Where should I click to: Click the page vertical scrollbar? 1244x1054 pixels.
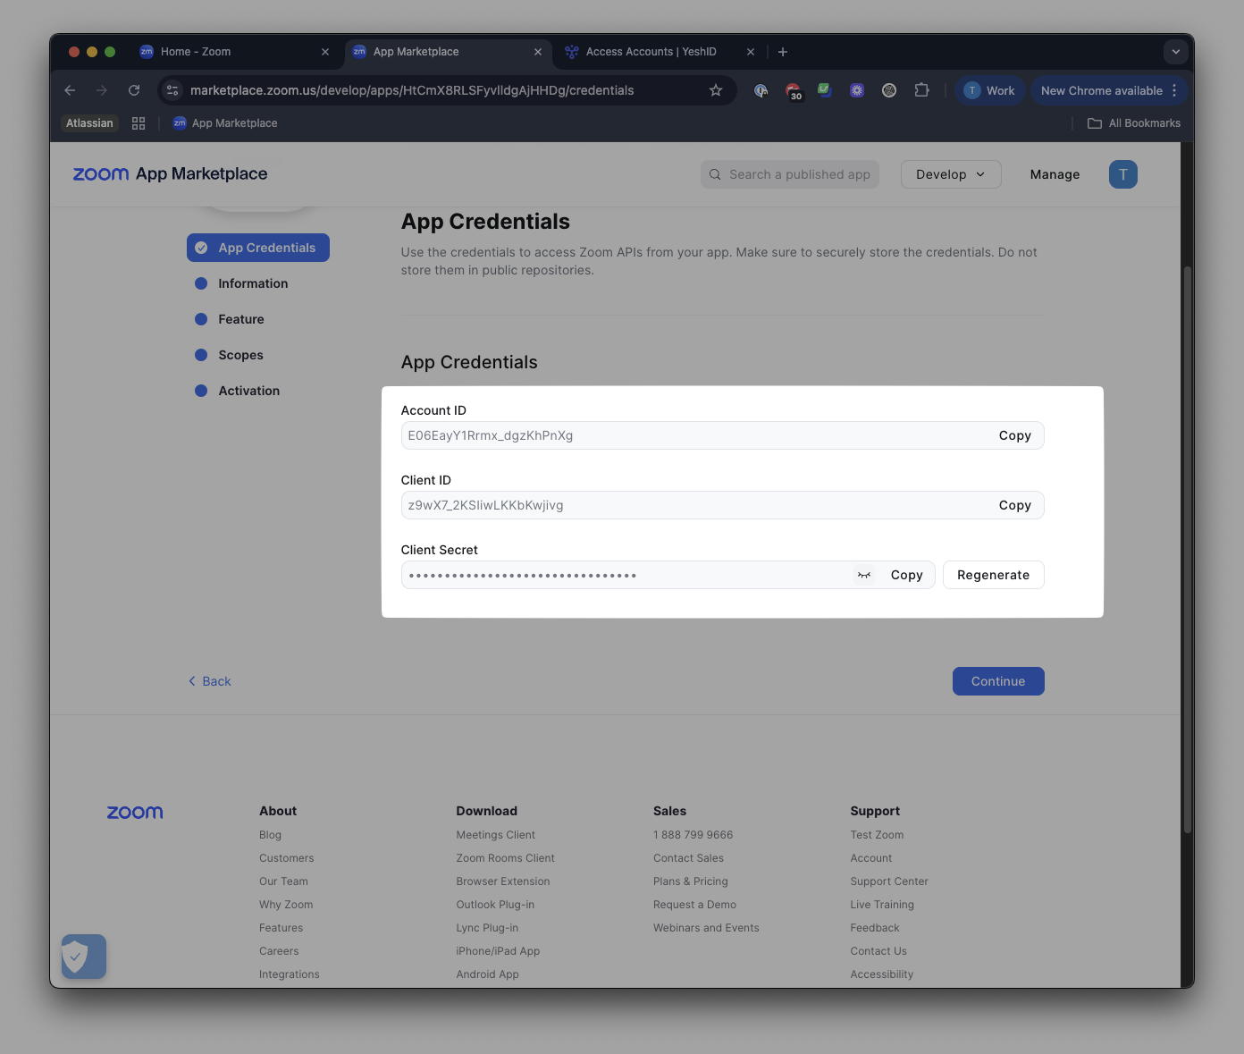coord(1188,550)
